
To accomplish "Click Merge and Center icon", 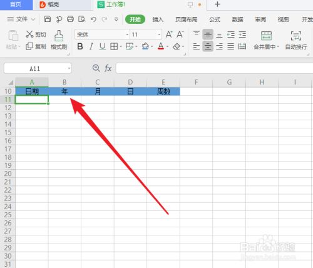I will (x=266, y=36).
